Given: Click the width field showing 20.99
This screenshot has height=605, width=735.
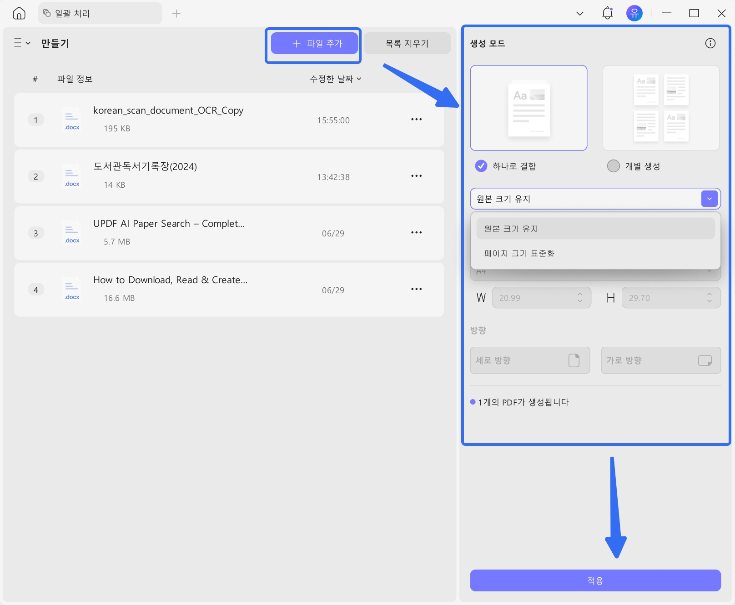Looking at the screenshot, I should tap(542, 298).
